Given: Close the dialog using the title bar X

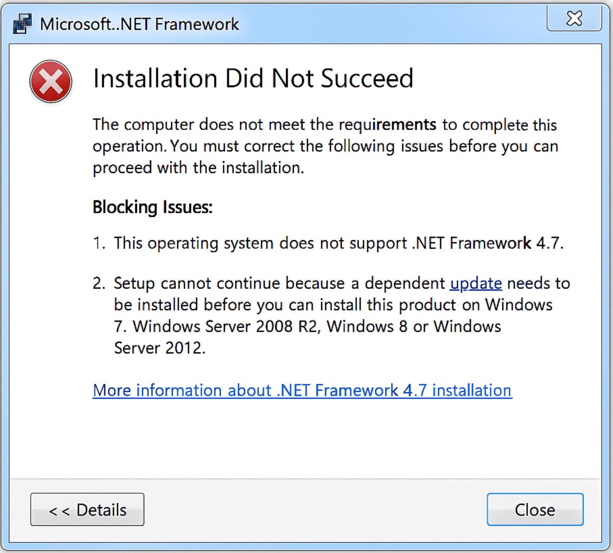Looking at the screenshot, I should click(x=574, y=18).
